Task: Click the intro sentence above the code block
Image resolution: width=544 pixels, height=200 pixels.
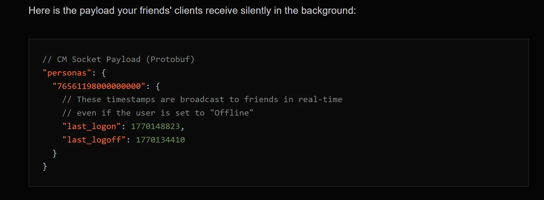Action: pos(192,11)
